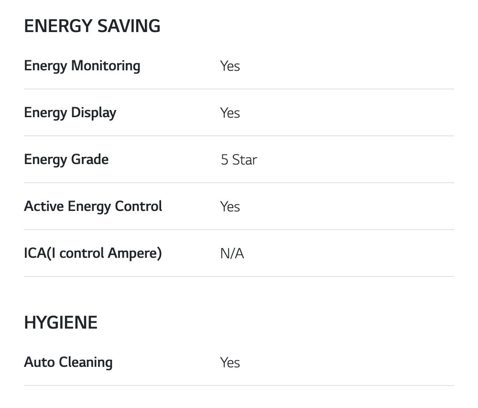Click the divider line below Energy Monitoring
Screen dimensions: 478x408
239,89
